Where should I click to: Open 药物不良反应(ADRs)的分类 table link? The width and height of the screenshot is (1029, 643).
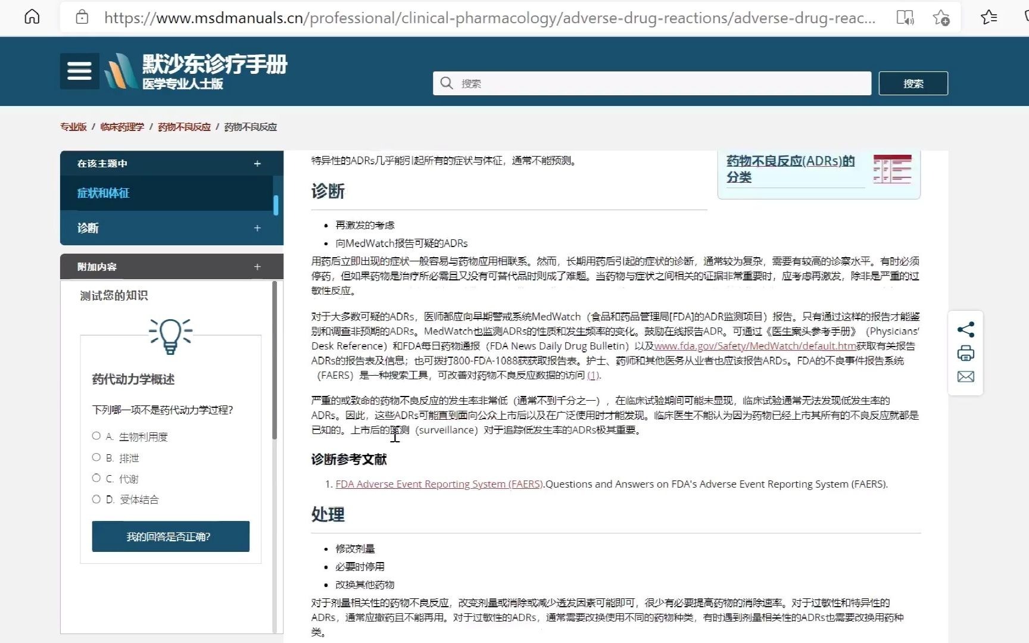click(790, 169)
